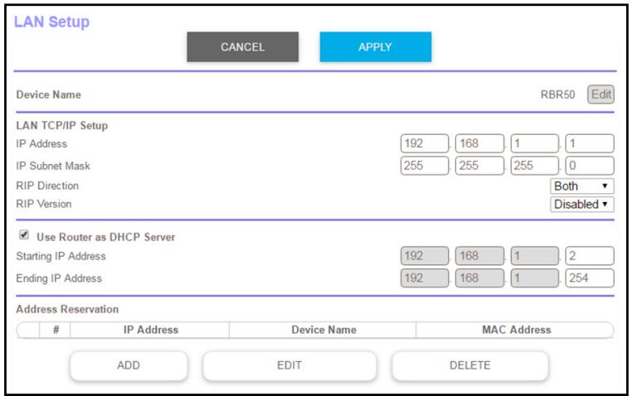
Task: Click the Use Router as DHCP Server label
Action: [x=106, y=237]
